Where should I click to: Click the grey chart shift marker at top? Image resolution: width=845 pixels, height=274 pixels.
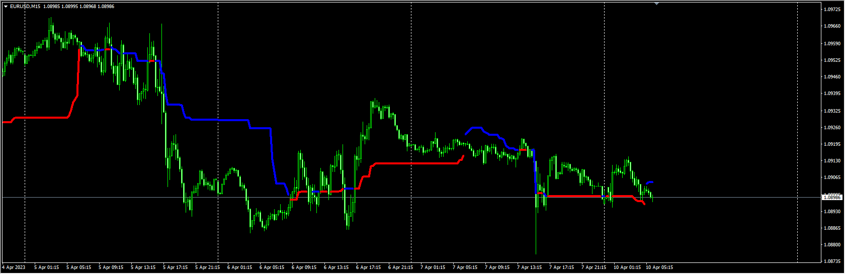coord(656,4)
